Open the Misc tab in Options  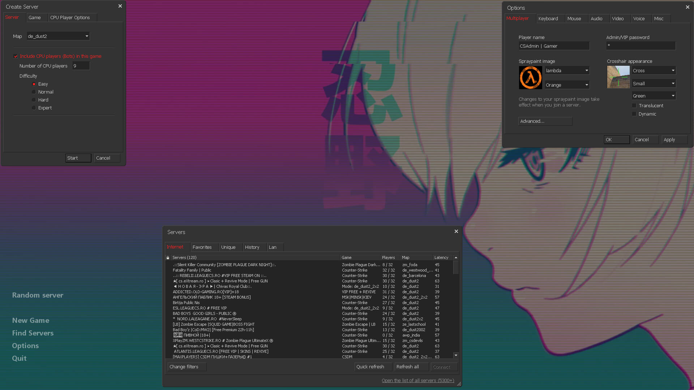click(661, 18)
